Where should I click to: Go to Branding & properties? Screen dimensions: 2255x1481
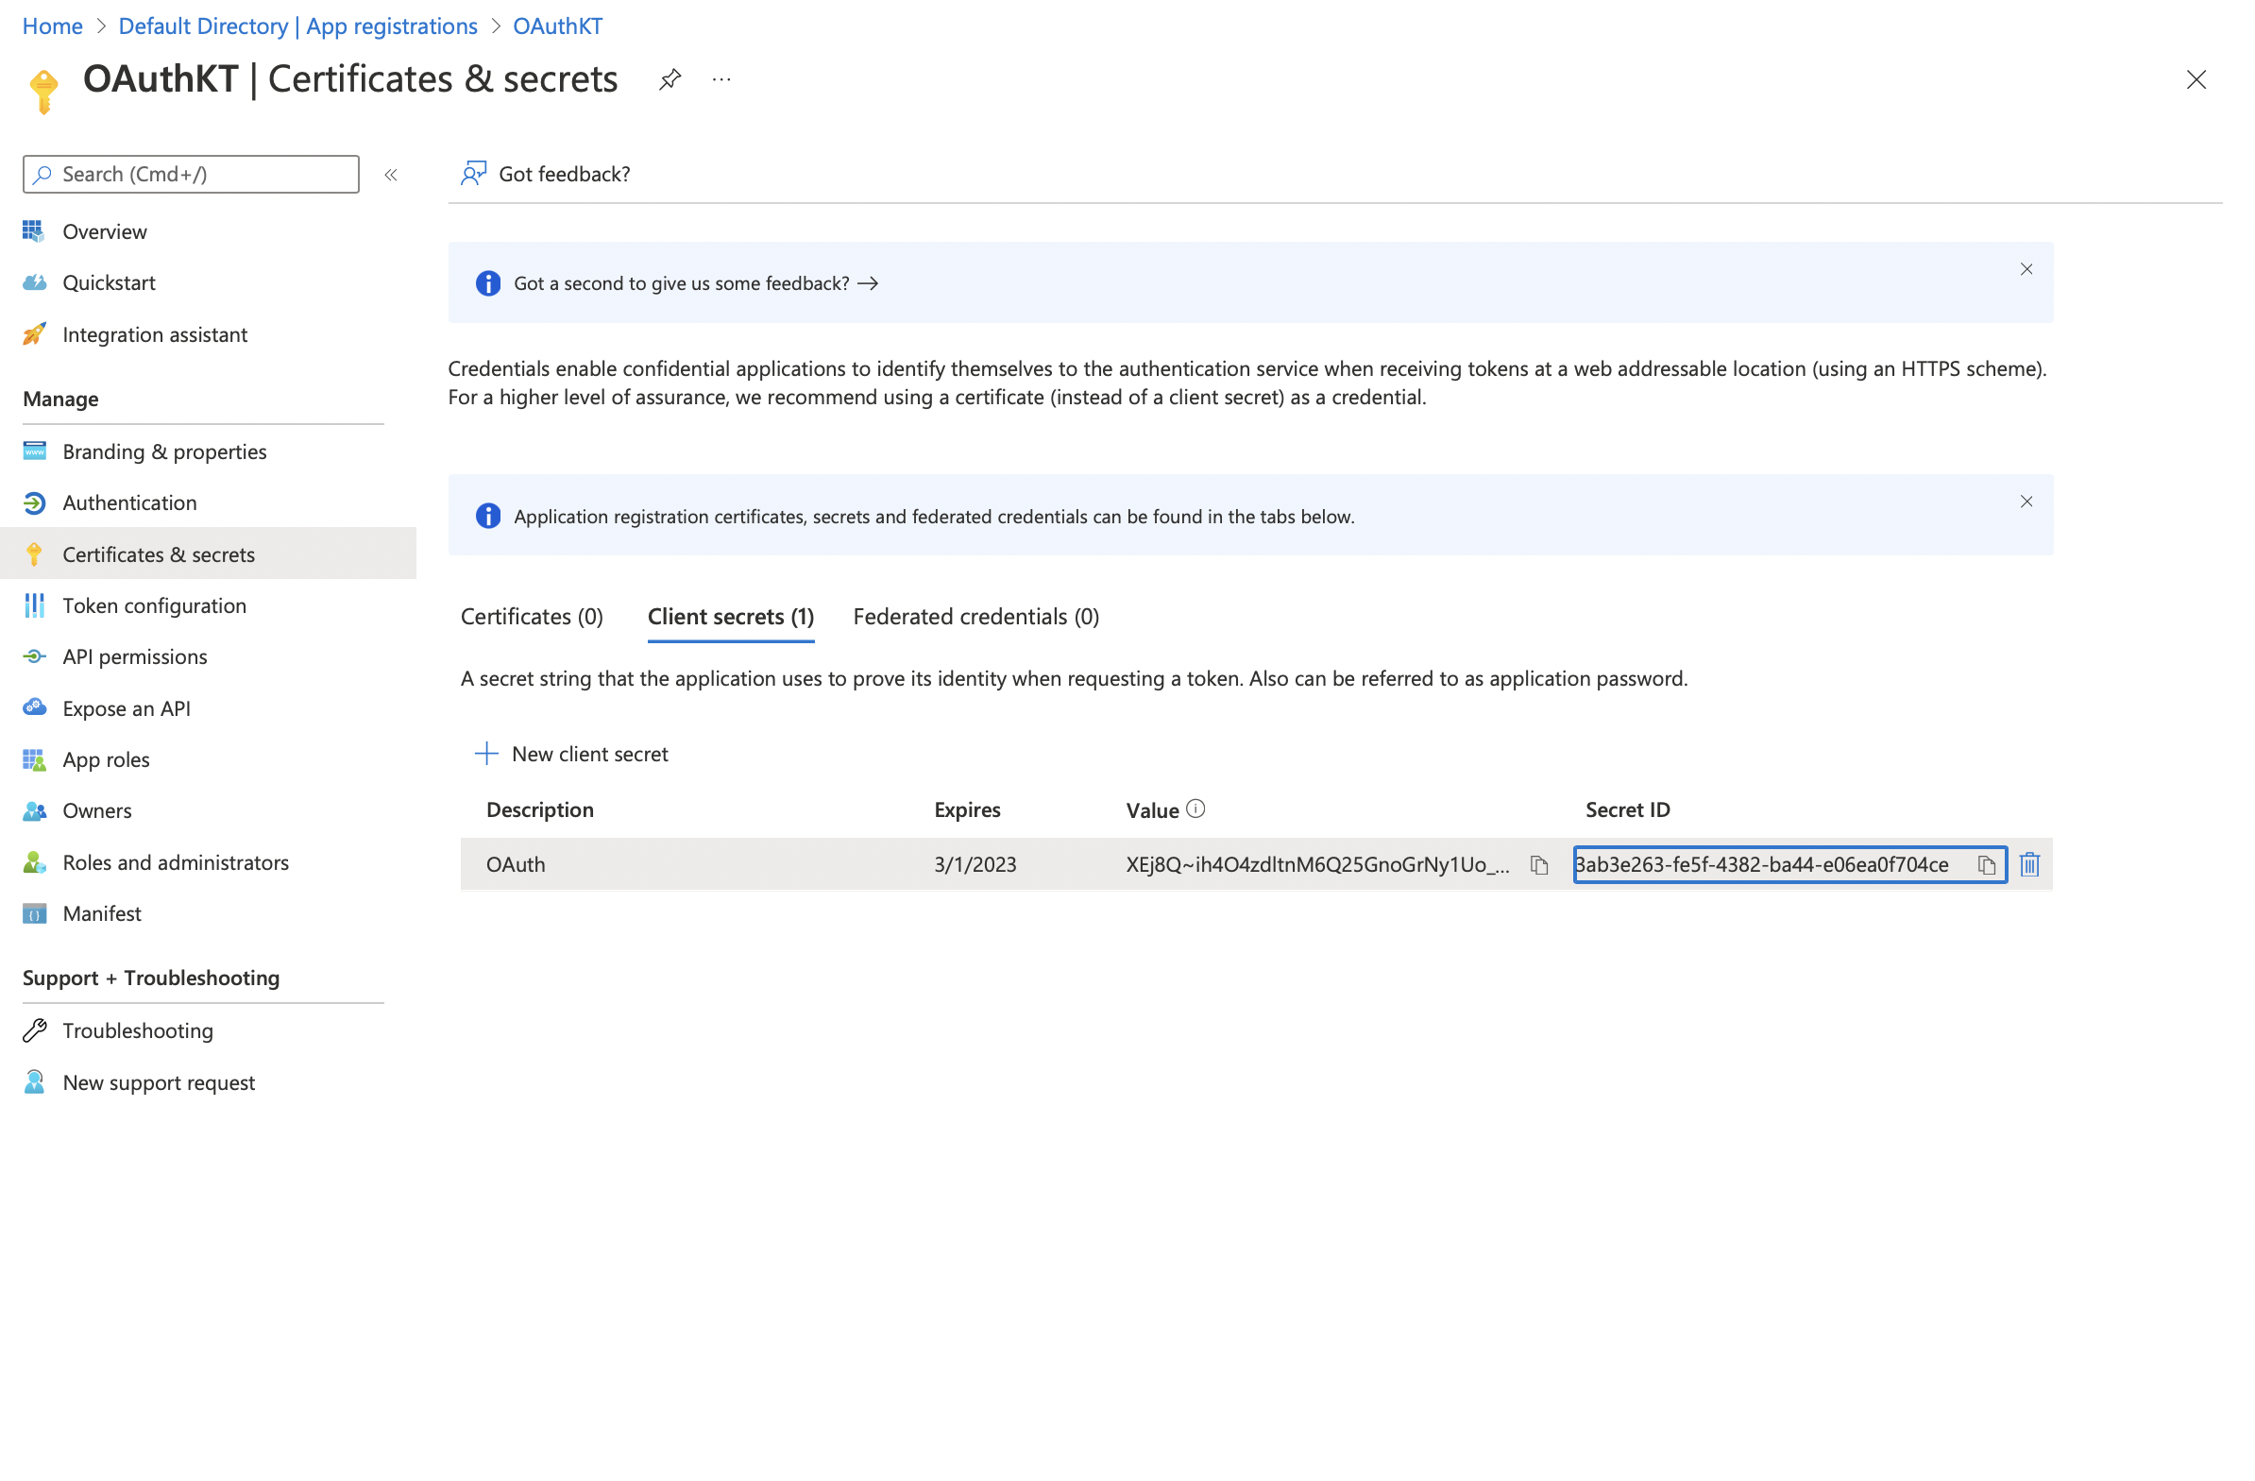point(164,451)
